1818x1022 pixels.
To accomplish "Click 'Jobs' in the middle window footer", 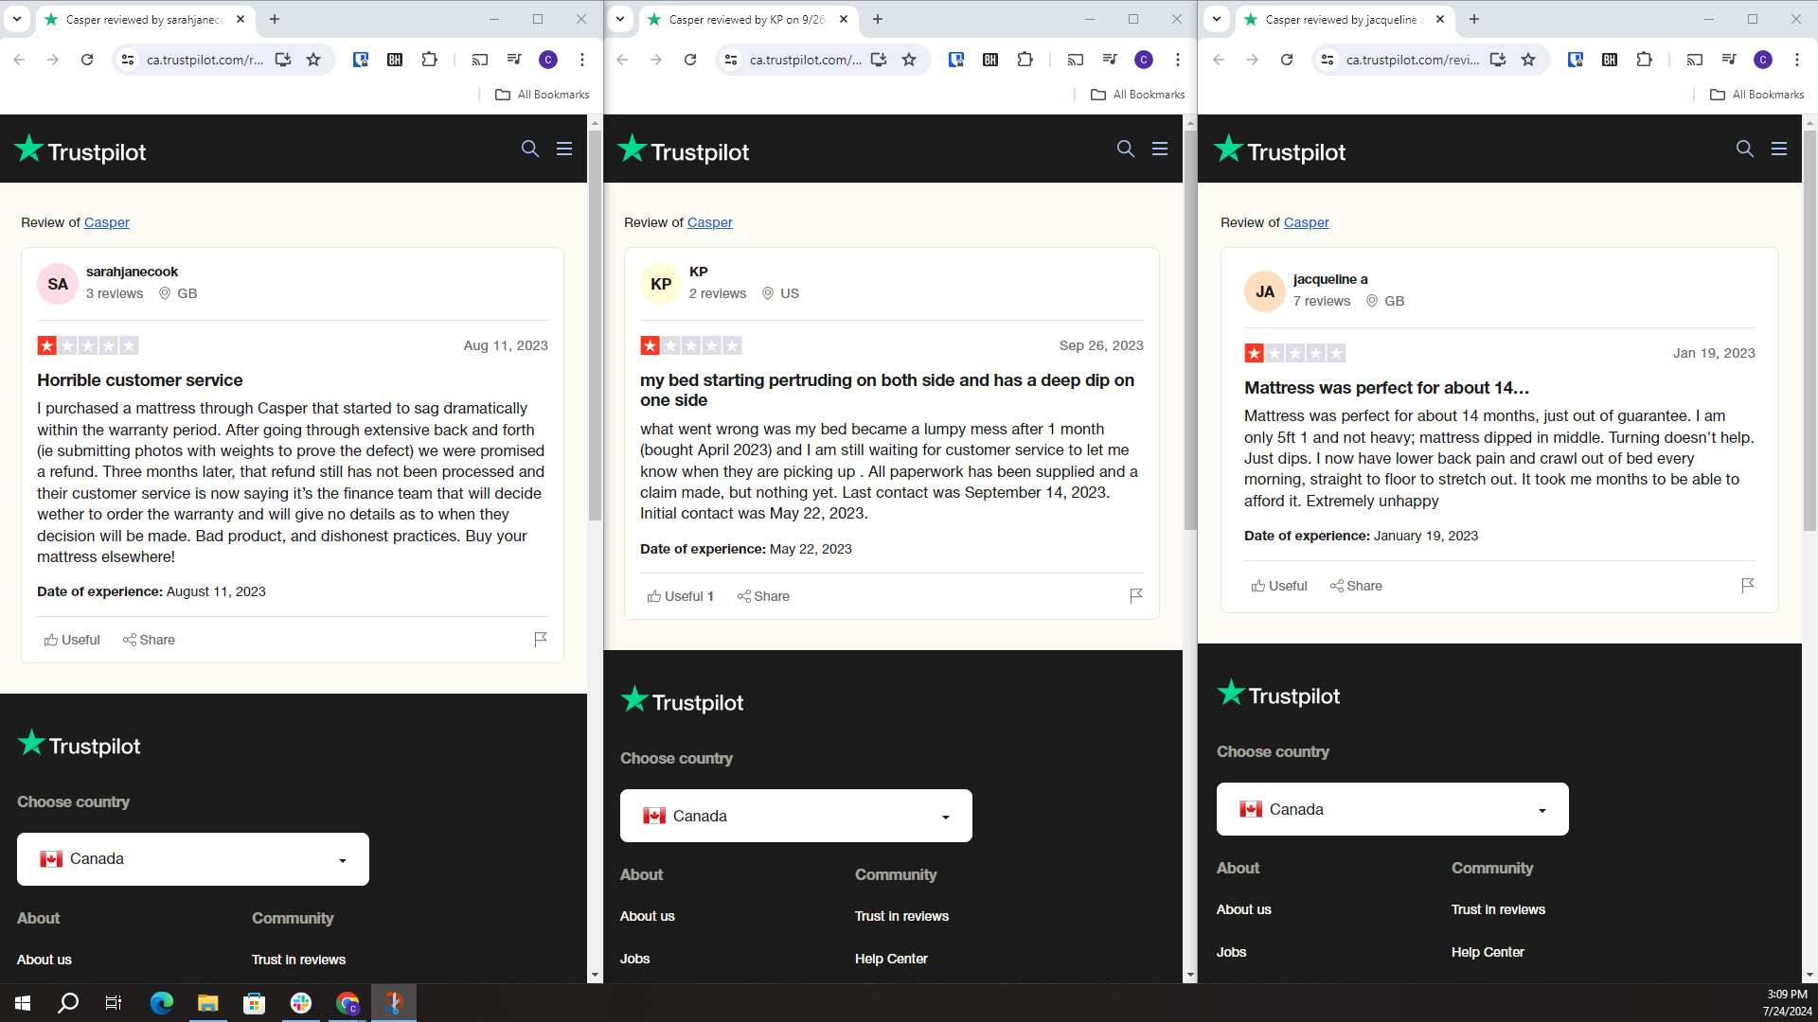I will click(x=634, y=959).
